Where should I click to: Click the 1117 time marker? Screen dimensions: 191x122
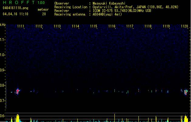[130, 26]
